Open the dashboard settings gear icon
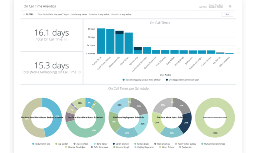 [x=230, y=6]
